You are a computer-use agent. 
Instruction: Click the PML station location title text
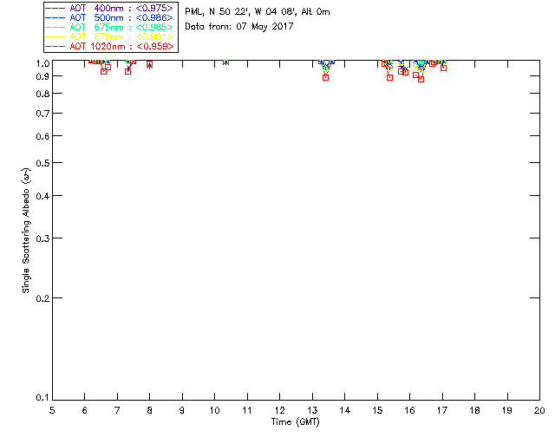[x=258, y=12]
